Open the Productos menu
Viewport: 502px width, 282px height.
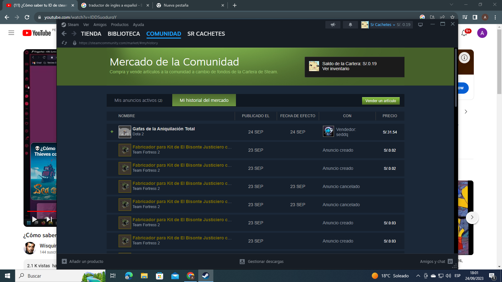click(120, 24)
